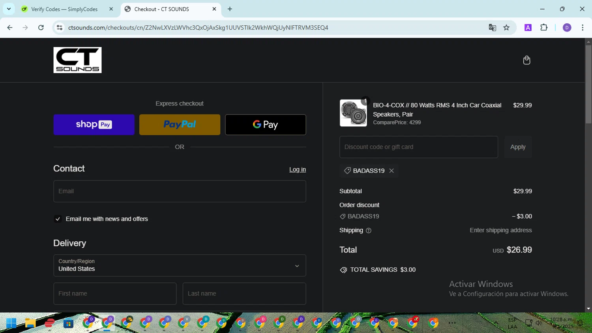
Task: Click the volume icon in system tray
Action: click(539, 323)
